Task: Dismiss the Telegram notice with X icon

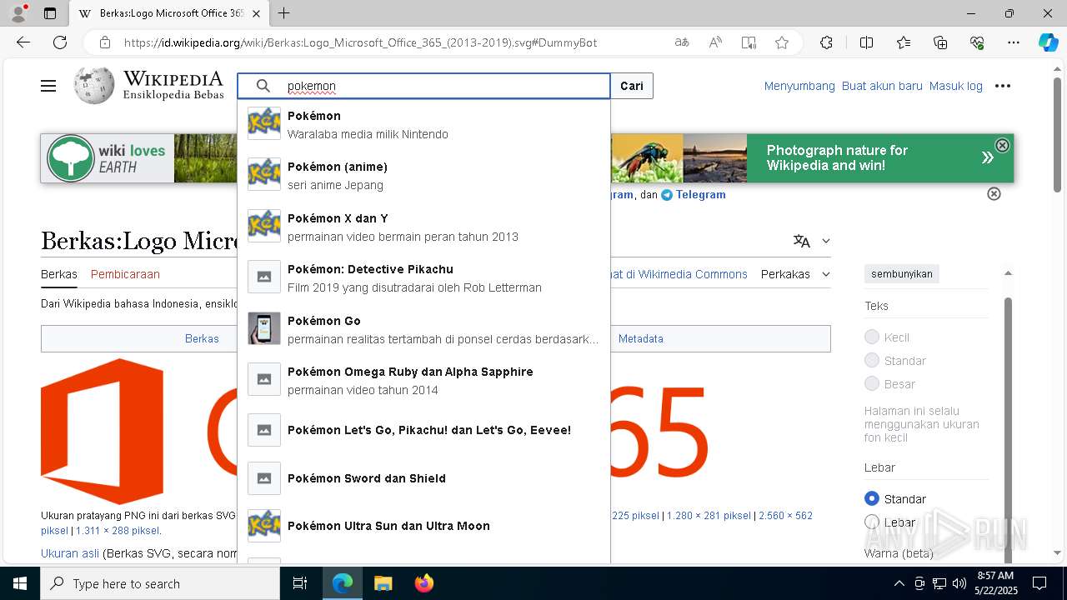Action: pyautogui.click(x=994, y=193)
